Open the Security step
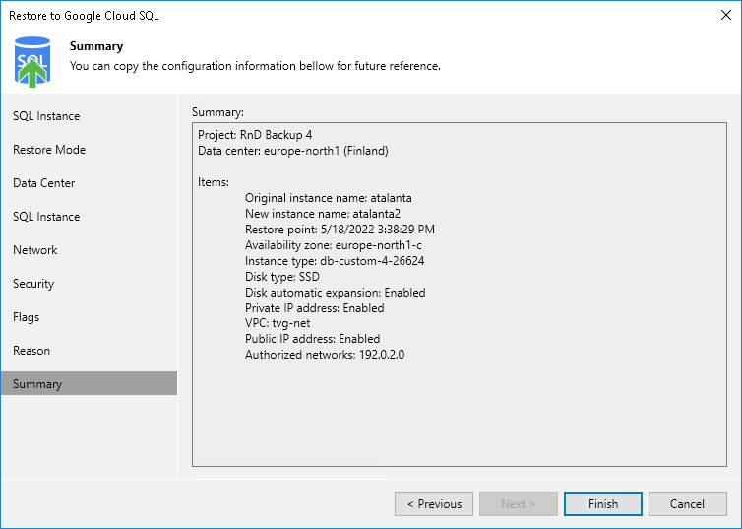The width and height of the screenshot is (742, 529). point(33,284)
